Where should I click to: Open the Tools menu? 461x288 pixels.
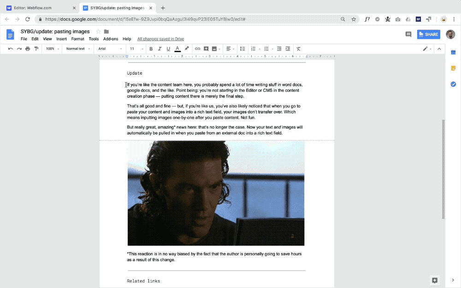pos(94,39)
